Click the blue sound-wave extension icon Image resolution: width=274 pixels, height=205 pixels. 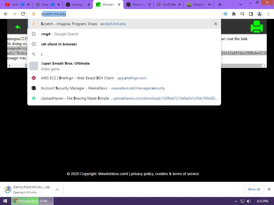point(225,14)
